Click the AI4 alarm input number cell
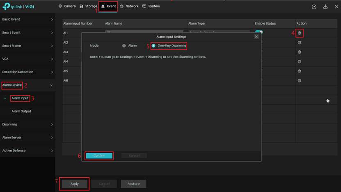341x192 pixels. click(x=66, y=62)
